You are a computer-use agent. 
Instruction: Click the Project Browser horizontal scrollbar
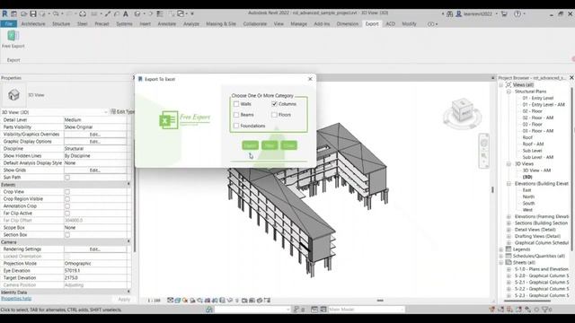tap(527, 301)
